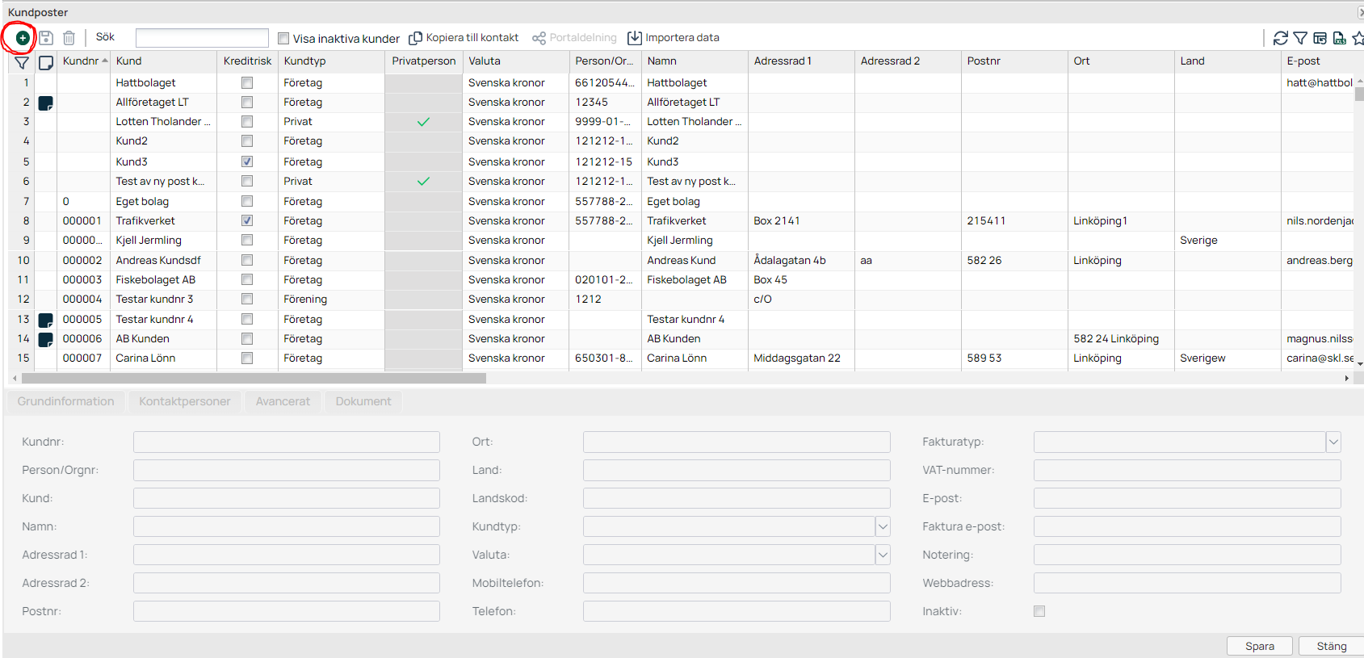Export the list with the XLS icon
Viewport: 1364px width, 658px height.
[x=1340, y=38]
